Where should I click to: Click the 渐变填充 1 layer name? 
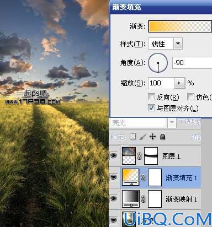pyautogui.click(x=181, y=178)
